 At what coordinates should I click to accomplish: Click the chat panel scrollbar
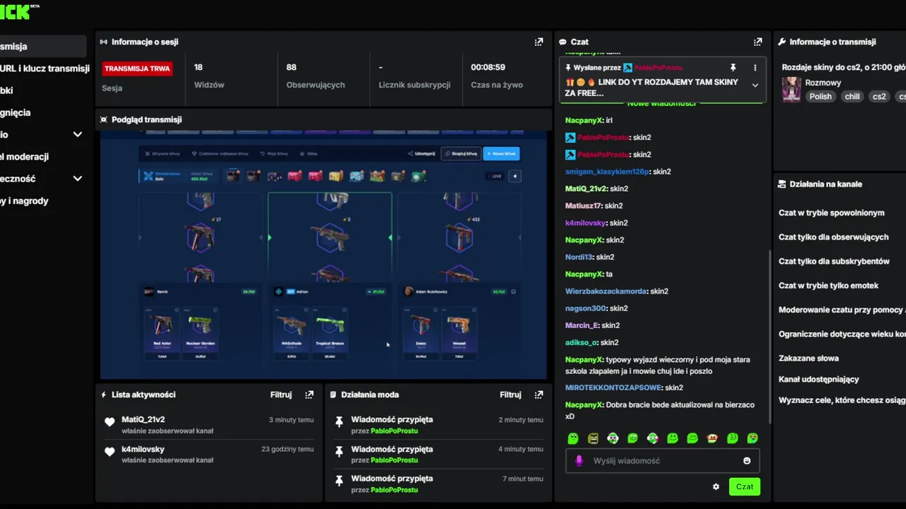click(x=769, y=336)
